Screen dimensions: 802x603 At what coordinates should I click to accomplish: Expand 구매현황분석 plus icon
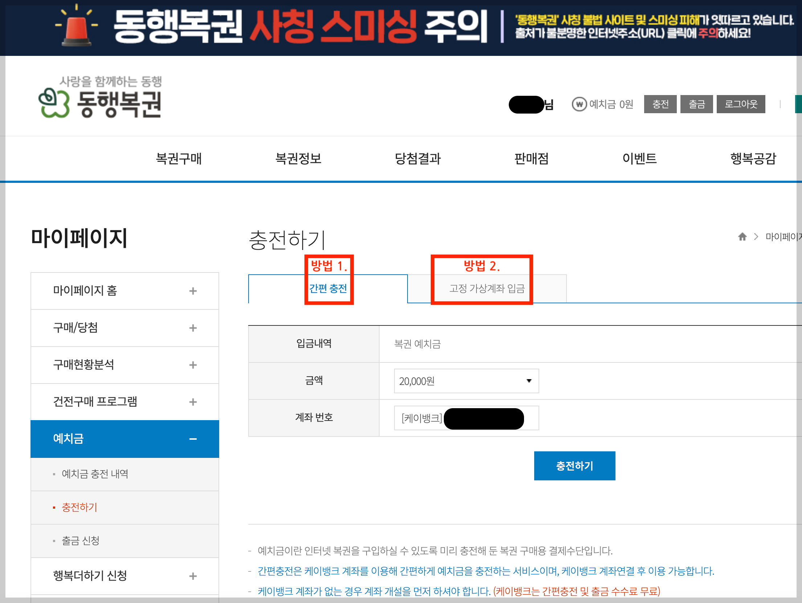point(193,365)
